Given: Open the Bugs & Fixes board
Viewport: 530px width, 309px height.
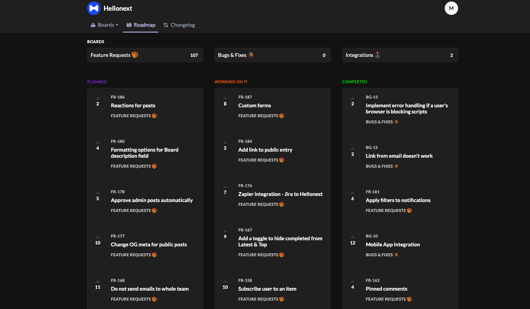Looking at the screenshot, I should 272,55.
